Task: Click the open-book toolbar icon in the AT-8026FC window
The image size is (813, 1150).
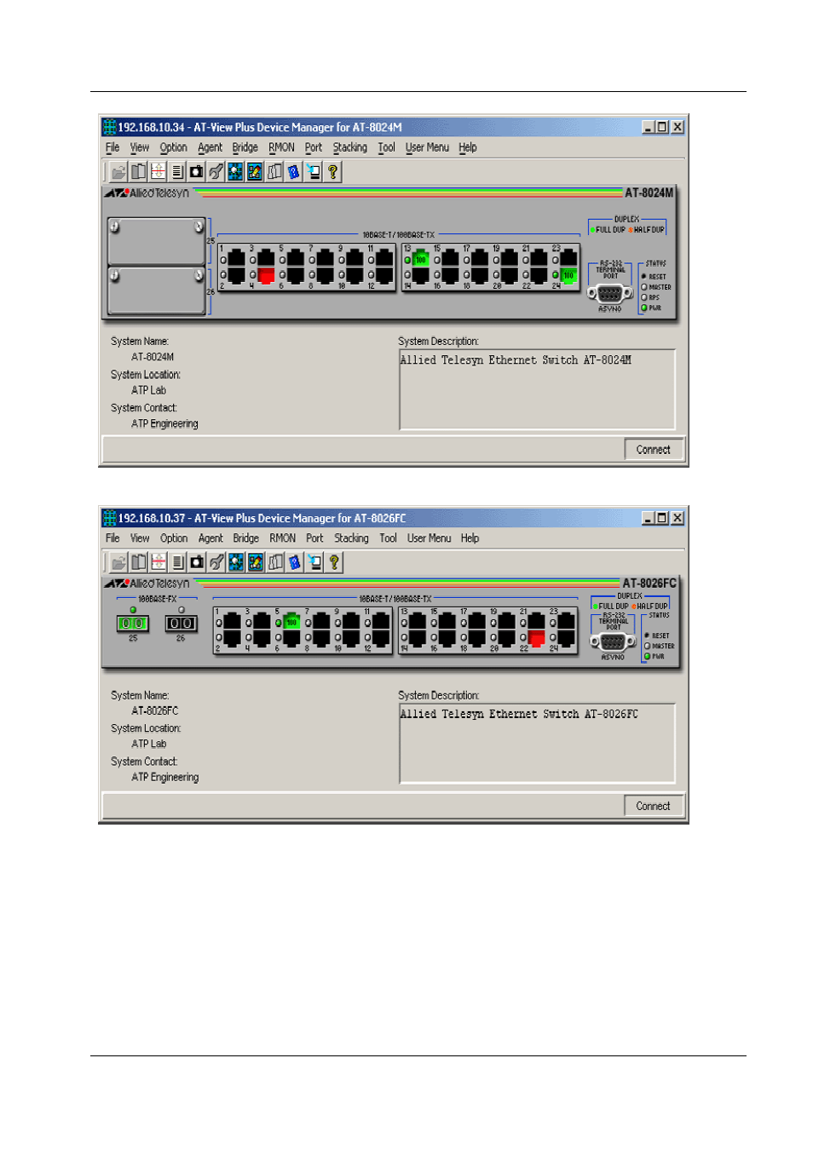Action: pyautogui.click(x=139, y=562)
